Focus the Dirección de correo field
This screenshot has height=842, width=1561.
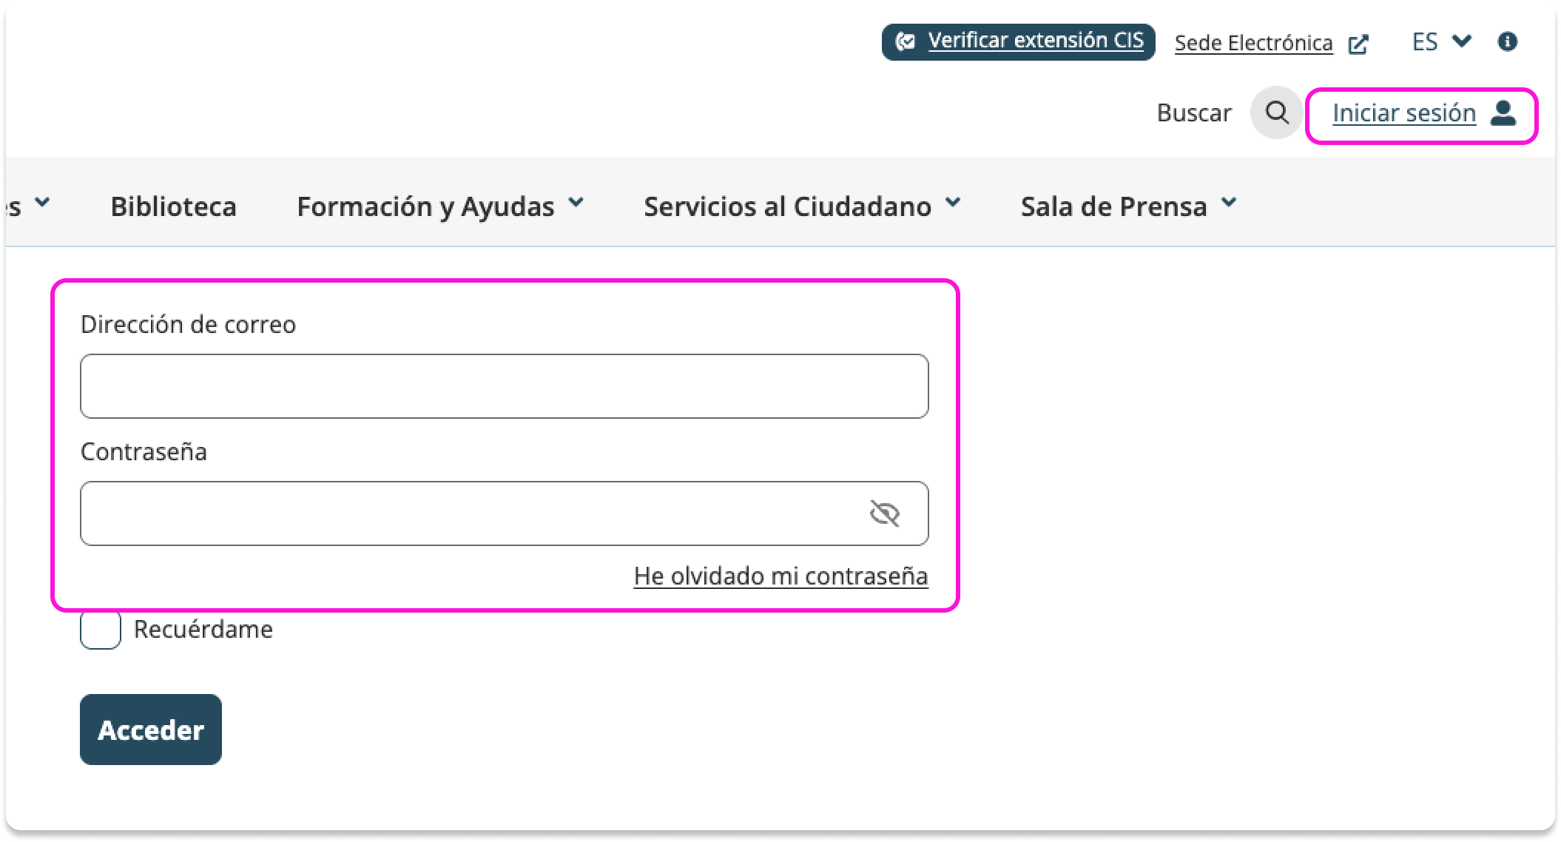point(504,386)
